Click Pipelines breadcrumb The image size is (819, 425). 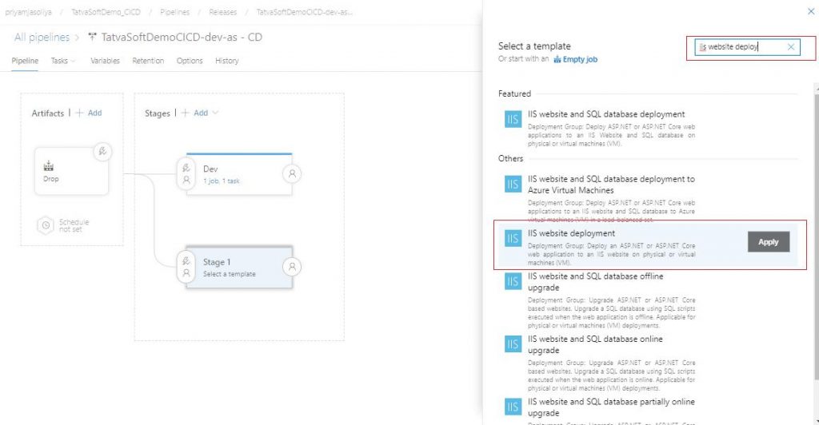(x=175, y=12)
